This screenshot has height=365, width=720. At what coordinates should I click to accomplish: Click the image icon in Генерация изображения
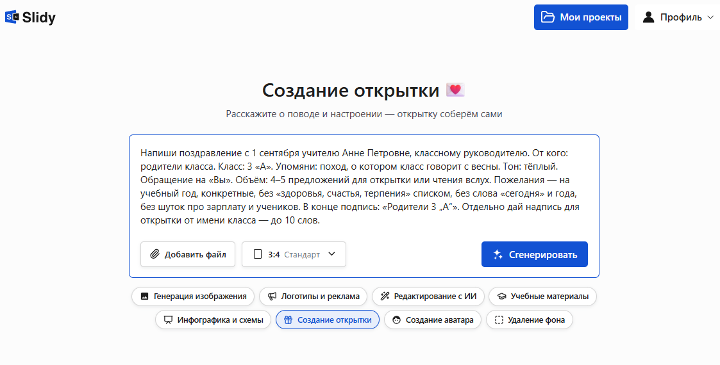pos(145,296)
